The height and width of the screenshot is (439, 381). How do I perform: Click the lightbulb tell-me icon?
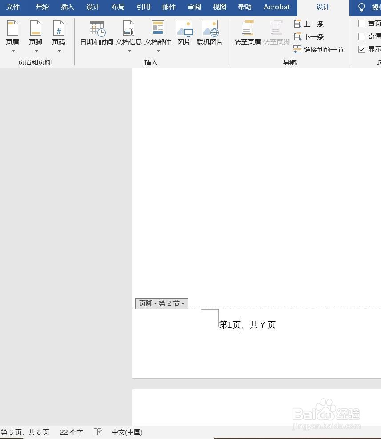362,7
